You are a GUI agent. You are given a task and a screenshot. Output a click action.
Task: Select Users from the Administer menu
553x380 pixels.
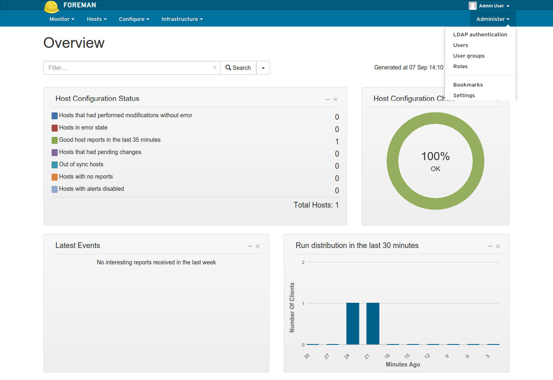tap(460, 45)
